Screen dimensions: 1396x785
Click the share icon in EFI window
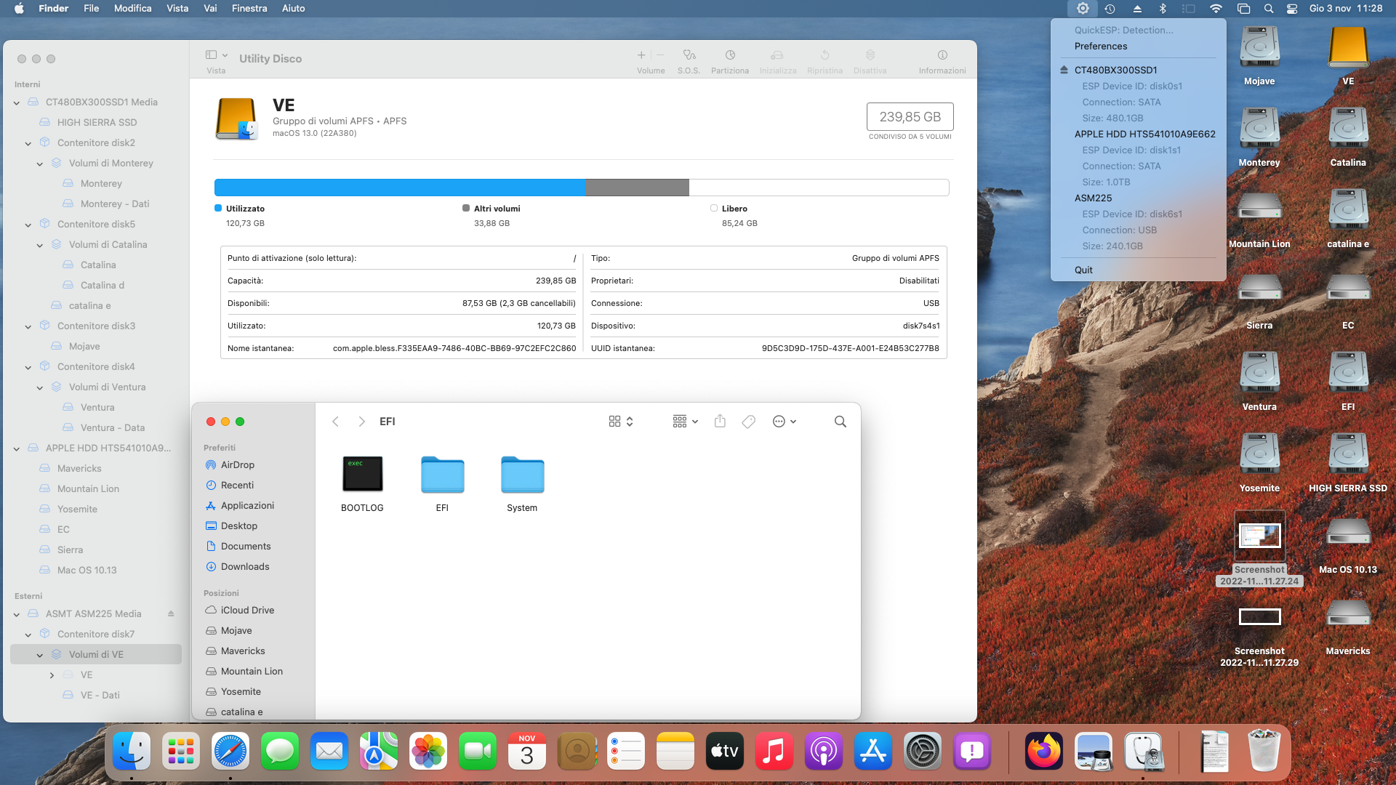click(720, 422)
